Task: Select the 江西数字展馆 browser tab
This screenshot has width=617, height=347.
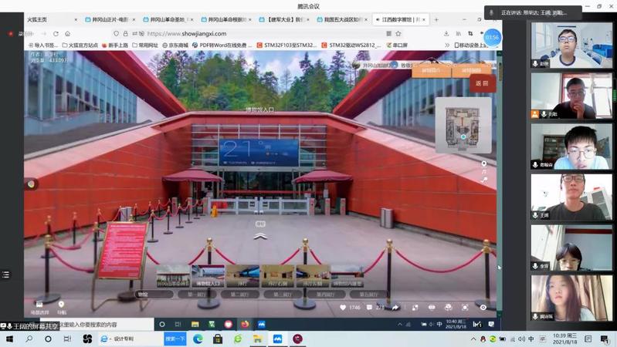Action: click(x=398, y=20)
